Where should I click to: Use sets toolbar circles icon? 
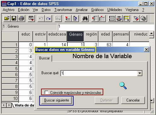(x=143, y=19)
